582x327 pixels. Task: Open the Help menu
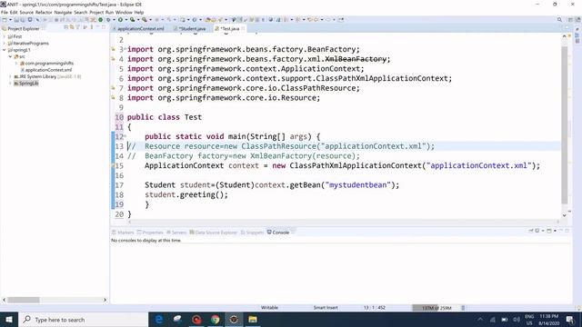139,12
